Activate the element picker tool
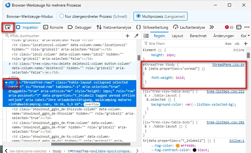The image size is (251, 153). [x=8, y=27]
